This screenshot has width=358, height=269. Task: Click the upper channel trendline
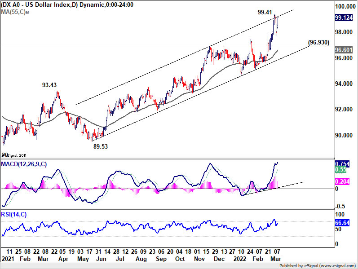185,57
